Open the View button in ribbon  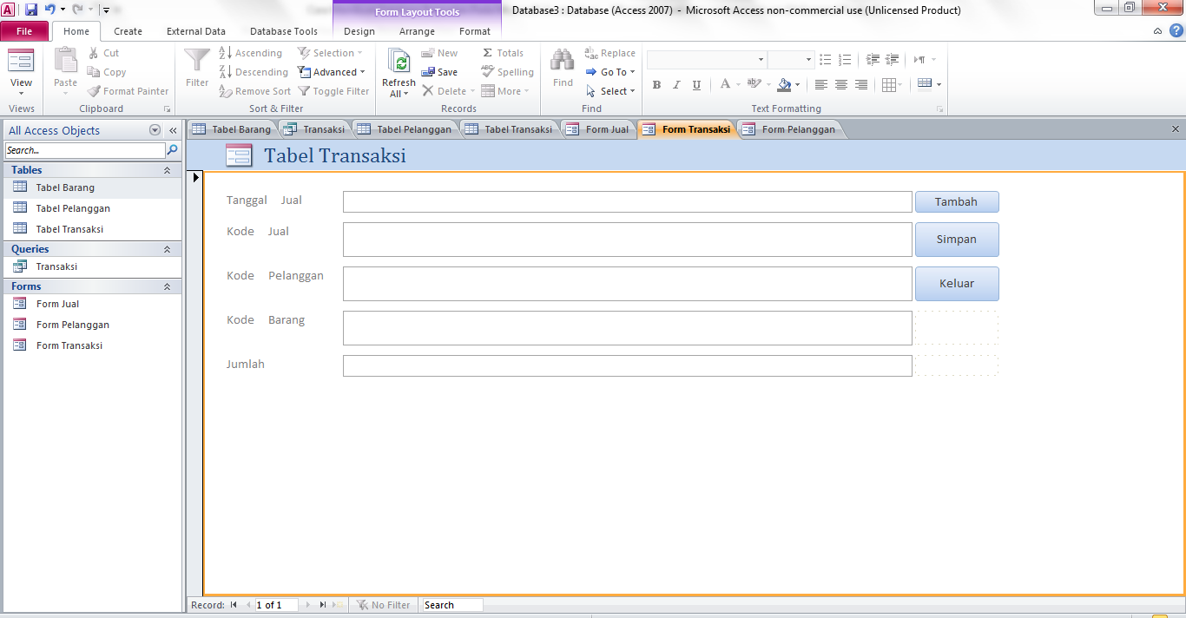[21, 74]
